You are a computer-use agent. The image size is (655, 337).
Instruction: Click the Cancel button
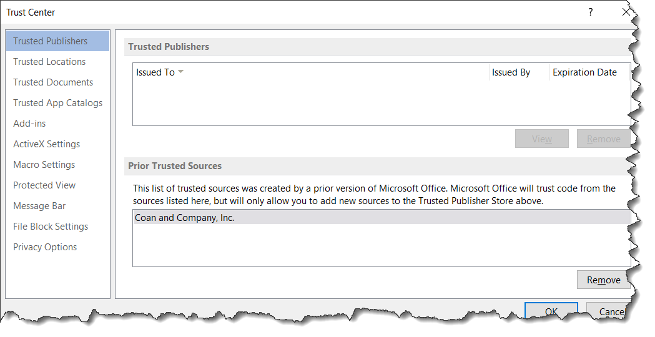point(609,311)
